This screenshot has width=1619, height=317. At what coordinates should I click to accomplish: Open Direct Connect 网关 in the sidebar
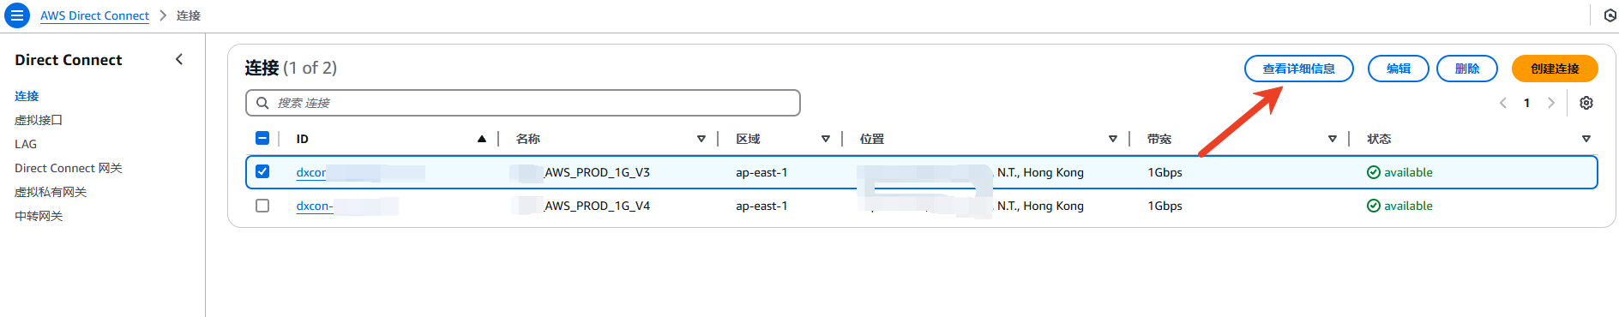click(69, 168)
